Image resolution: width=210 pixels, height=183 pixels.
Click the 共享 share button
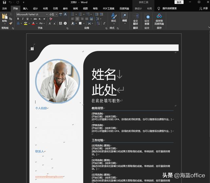(x=204, y=9)
